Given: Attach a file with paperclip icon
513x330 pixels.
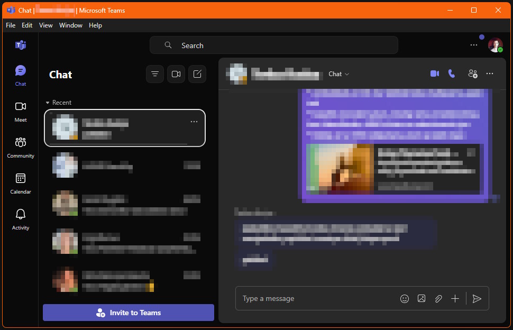Looking at the screenshot, I should click(x=438, y=299).
